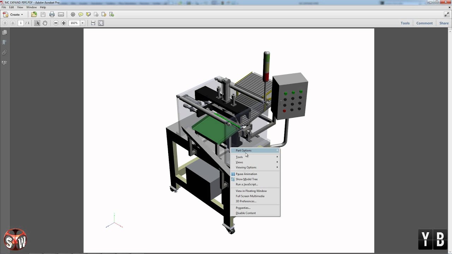Choose Show Model Tree

255,179
